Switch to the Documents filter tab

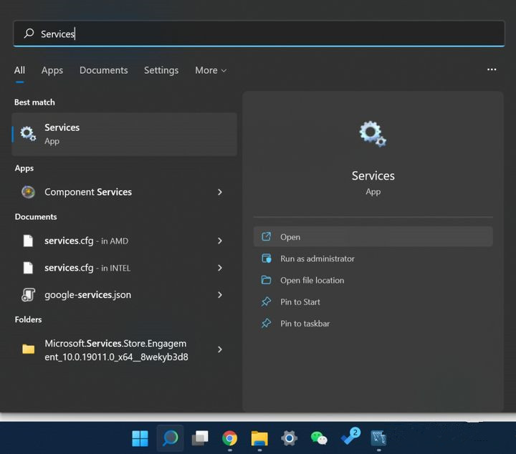104,70
